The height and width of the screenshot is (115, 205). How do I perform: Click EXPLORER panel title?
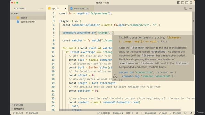19,8
